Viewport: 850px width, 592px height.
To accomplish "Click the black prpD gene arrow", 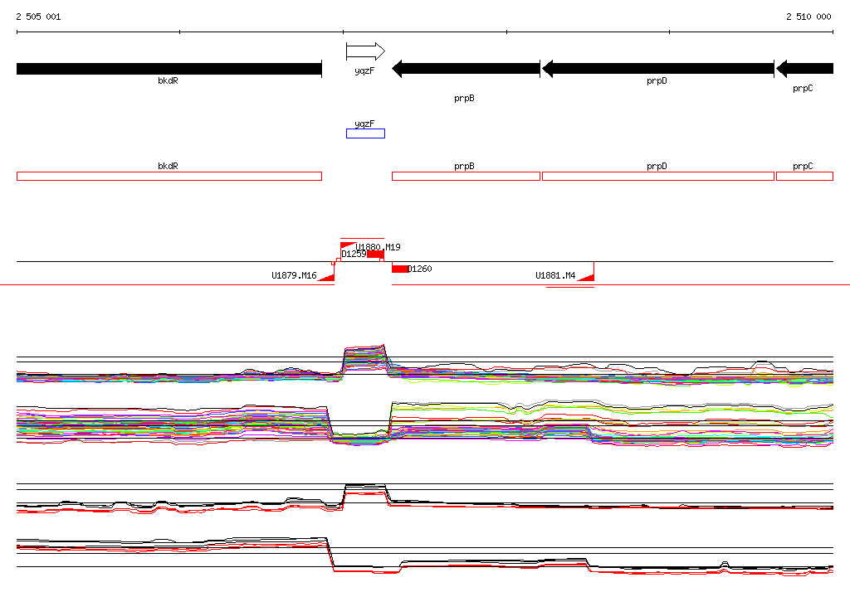I will tap(658, 69).
